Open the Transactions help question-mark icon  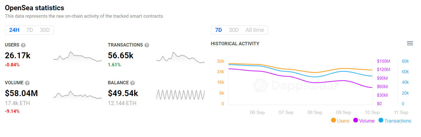147,45
